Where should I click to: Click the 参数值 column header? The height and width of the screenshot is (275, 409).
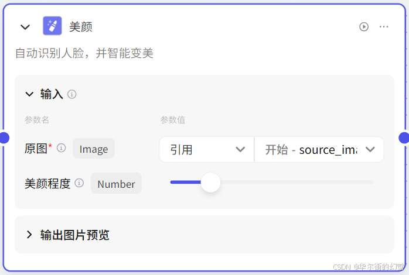coord(173,120)
